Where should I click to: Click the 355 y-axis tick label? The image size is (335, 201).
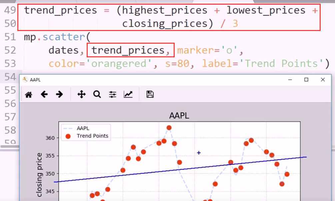pos(50,156)
